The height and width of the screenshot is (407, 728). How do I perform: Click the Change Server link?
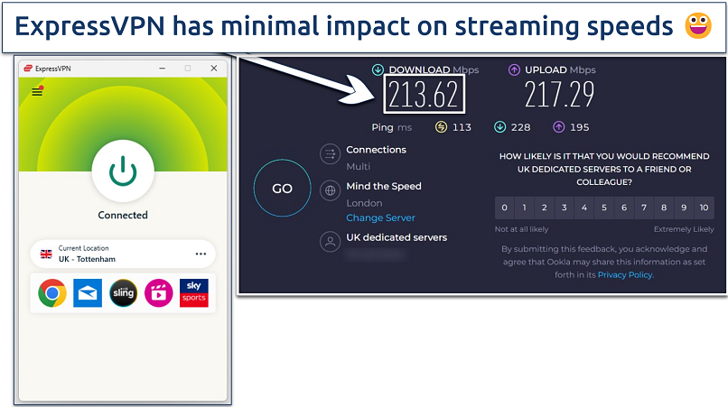(380, 217)
